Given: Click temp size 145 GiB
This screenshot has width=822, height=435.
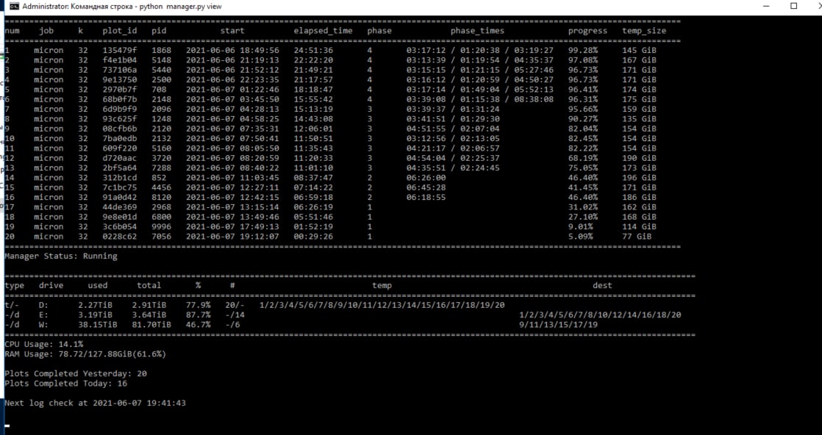Looking at the screenshot, I should coord(639,50).
